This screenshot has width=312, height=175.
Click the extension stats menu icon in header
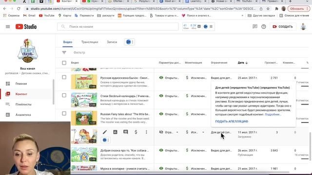211,27
